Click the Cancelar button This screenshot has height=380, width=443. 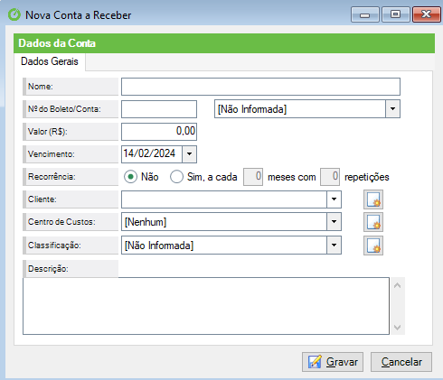(401, 362)
